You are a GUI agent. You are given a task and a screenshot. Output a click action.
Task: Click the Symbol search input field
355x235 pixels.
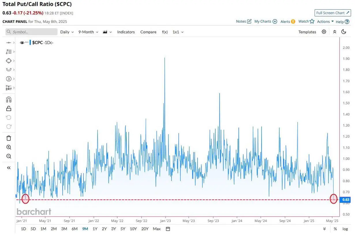pyautogui.click(x=31, y=32)
